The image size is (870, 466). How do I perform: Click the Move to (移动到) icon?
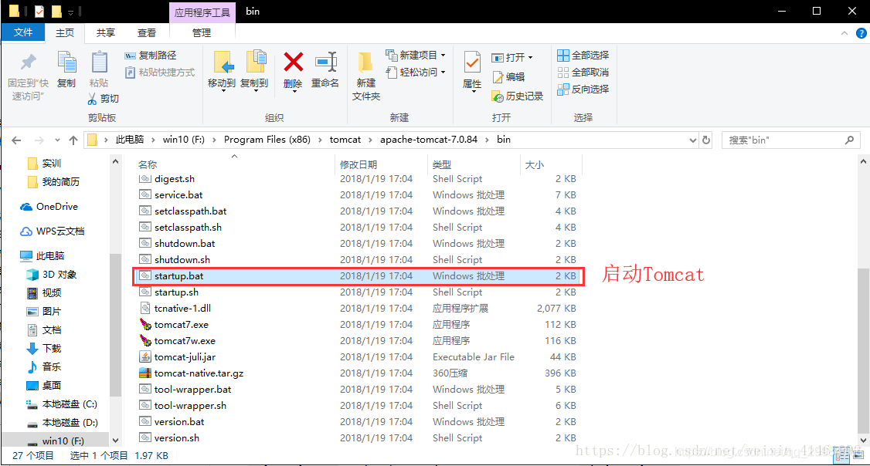223,62
